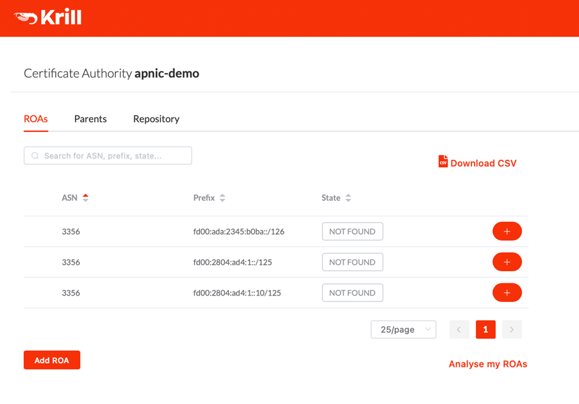Click Download CSV link
Viewport: 579px width, 404px height.
483,164
